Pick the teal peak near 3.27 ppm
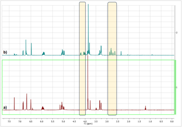Image resolution: width=182 pixels, height=127 pixels. pos(101,50)
